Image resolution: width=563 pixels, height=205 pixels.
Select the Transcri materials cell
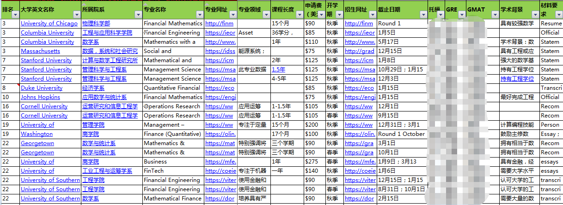pos(551,88)
